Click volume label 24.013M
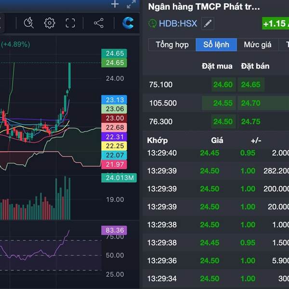This screenshot has width=289, height=289. tap(119, 178)
